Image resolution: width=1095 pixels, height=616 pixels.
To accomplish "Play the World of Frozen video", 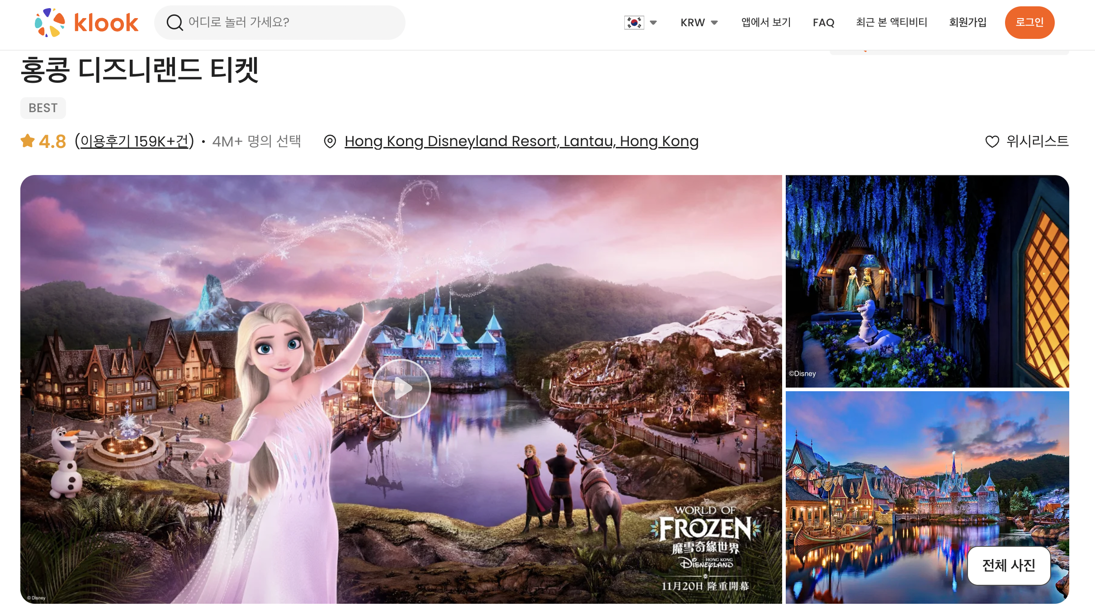I will [401, 388].
